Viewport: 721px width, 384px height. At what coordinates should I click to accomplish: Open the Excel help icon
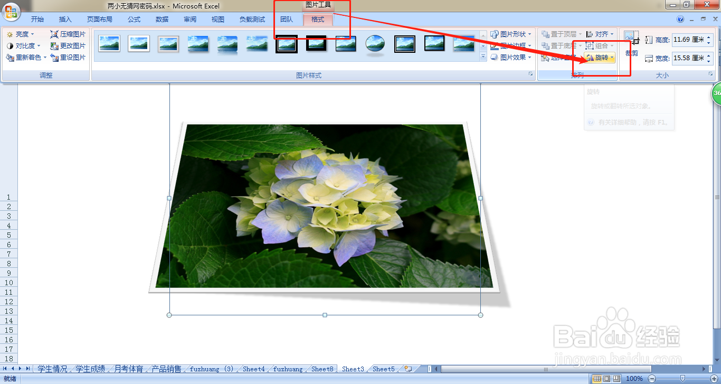tap(680, 19)
